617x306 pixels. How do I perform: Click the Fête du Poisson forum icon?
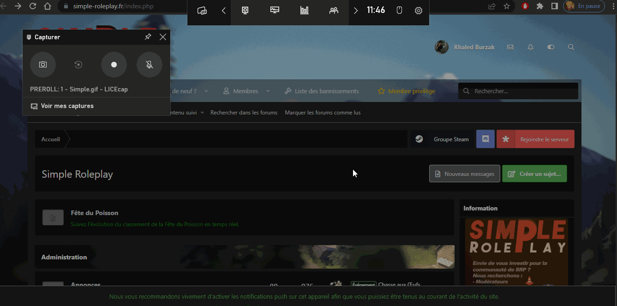(53, 217)
